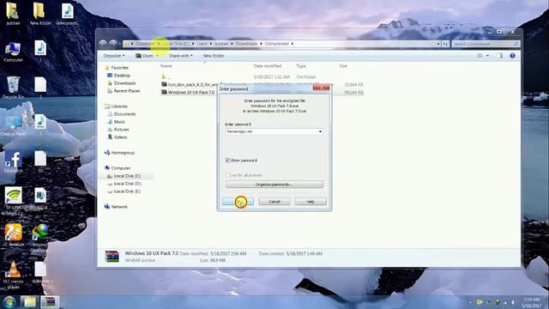Open Local Disk (C:) in the navigation pane
This screenshot has width=549, height=309.
pyautogui.click(x=127, y=176)
